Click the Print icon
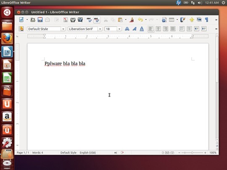 click(x=73, y=20)
